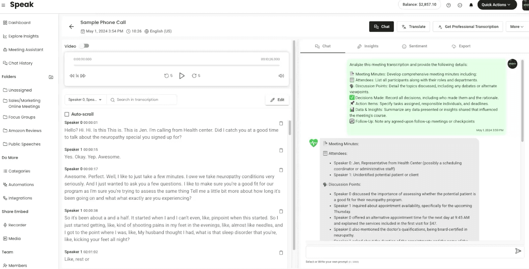This screenshot has width=529, height=269.
Task: Open the hamburger menu beside Speak logo
Action: coord(4,5)
